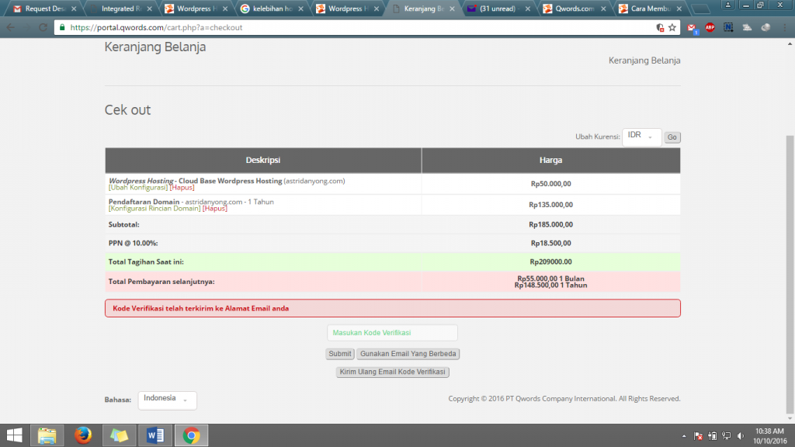795x447 pixels.
Task: Click the Chrome icon in taskbar
Action: [191, 435]
